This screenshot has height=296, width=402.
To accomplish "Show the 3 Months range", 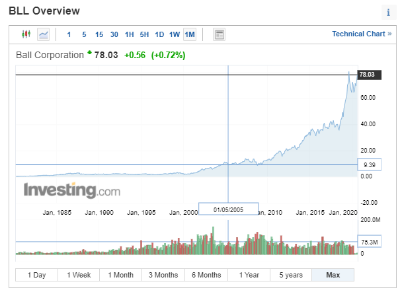I will point(163,275).
